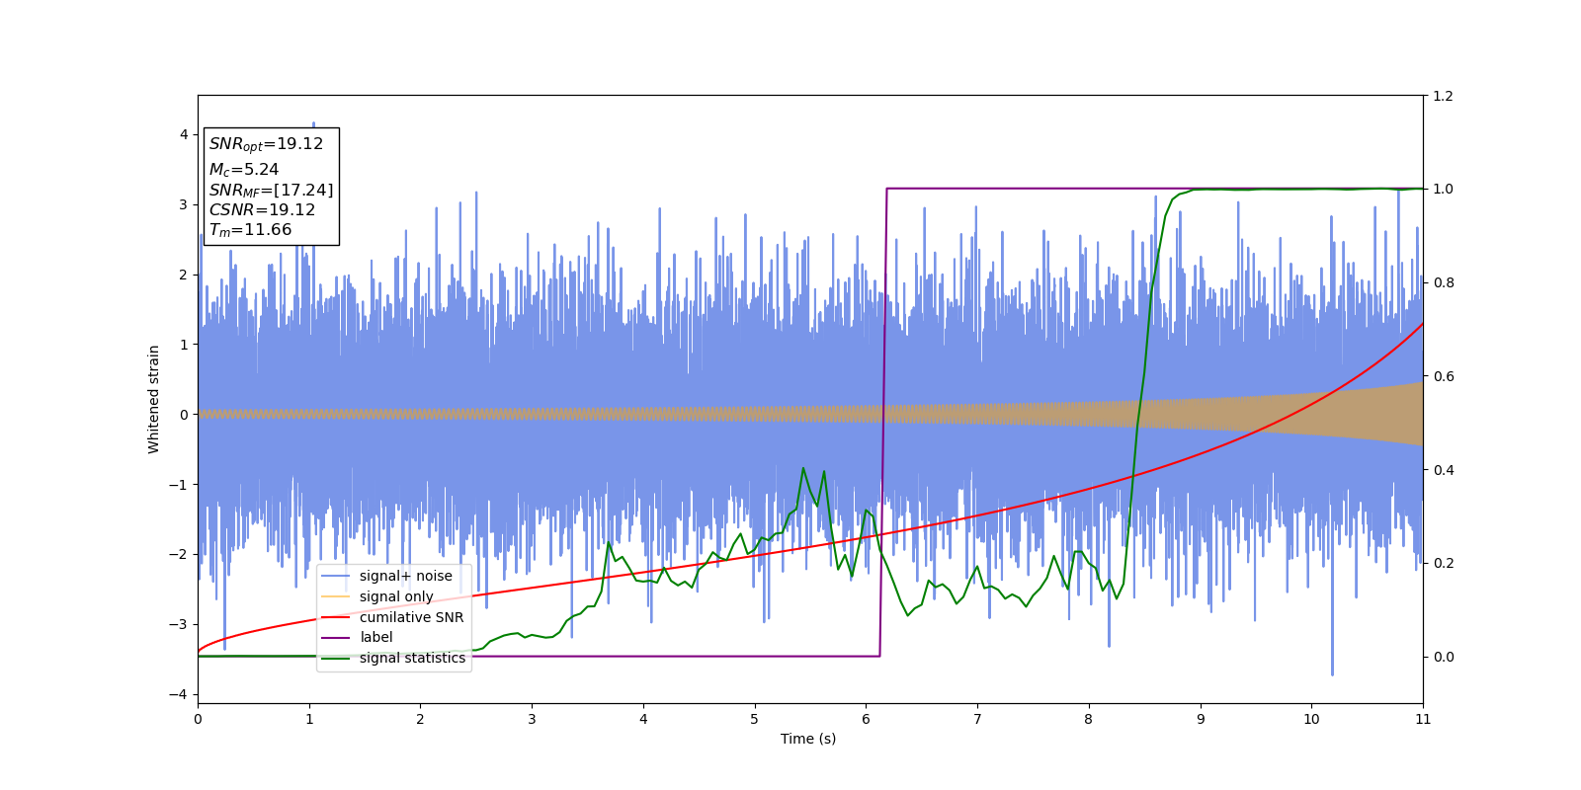Click the Tm=11.66 annotation text
The height and width of the screenshot is (790, 1581).
pos(250,230)
